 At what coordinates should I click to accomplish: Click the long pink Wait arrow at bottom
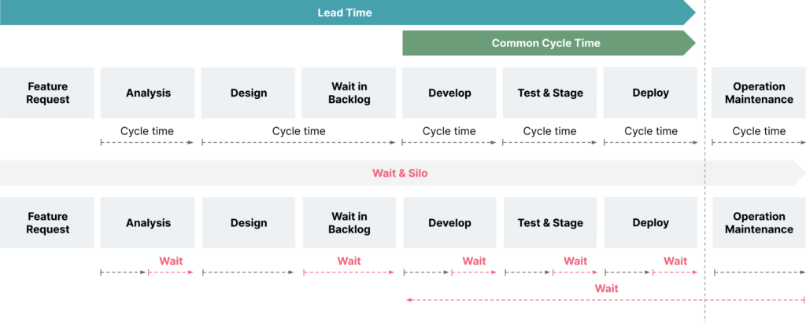coord(606,299)
